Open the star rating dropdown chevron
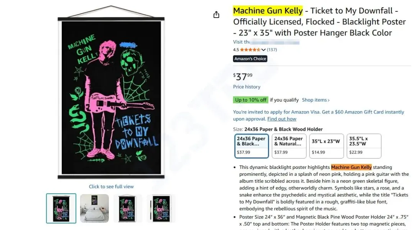The width and height of the screenshot is (414, 230). click(263, 50)
